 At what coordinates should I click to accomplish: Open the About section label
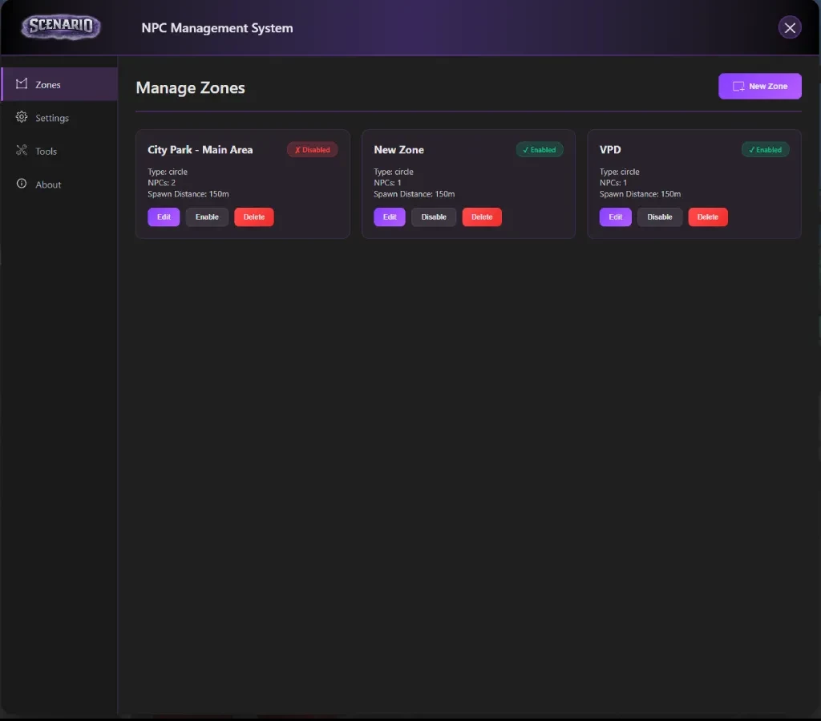pos(48,184)
